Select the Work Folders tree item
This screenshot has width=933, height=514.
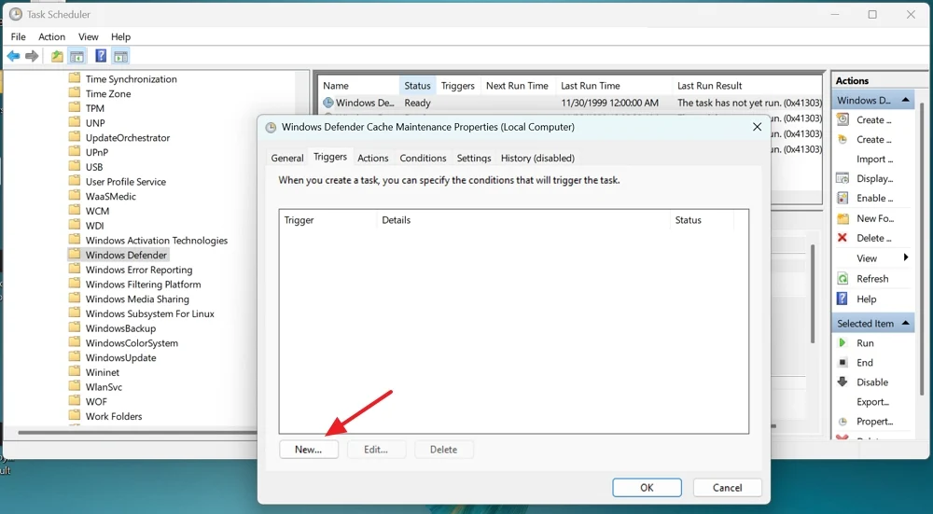105,416
